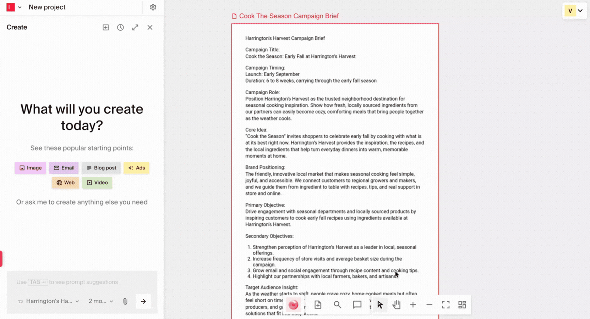
Task: Click the 'Secondary Objectives:' label
Action: point(269,236)
